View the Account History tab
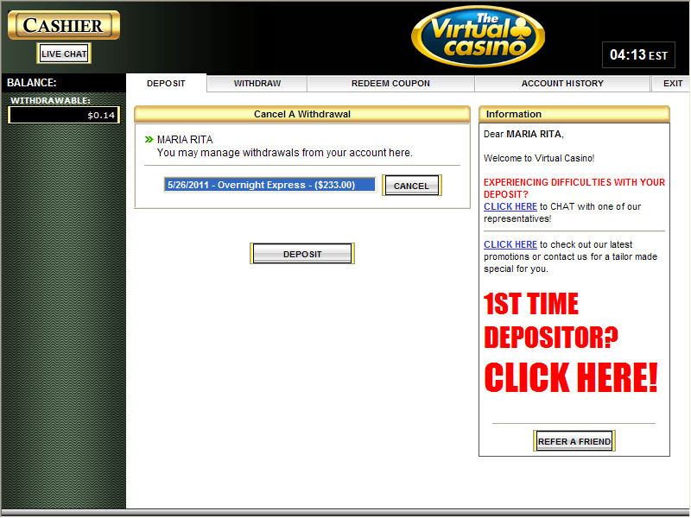This screenshot has width=691, height=518. click(x=562, y=83)
